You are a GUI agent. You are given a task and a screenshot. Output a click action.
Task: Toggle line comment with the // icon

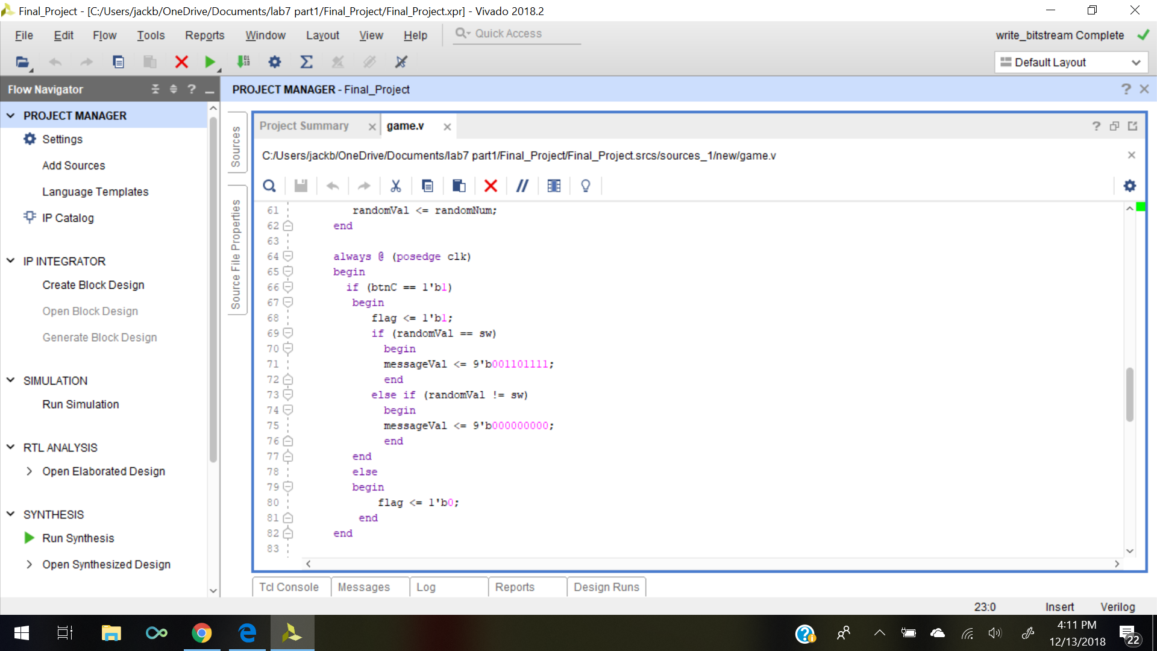522,186
